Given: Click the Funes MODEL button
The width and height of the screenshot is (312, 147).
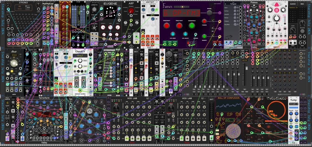Looking at the screenshot, I should click(209, 13).
